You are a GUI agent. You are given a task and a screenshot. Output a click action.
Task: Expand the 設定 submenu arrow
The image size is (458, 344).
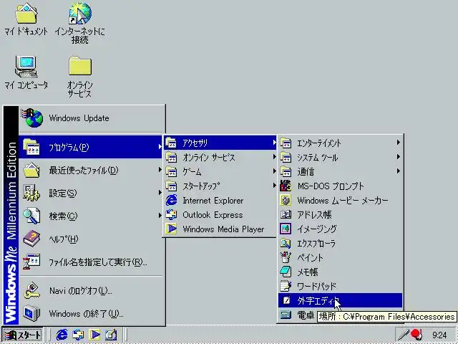point(160,193)
